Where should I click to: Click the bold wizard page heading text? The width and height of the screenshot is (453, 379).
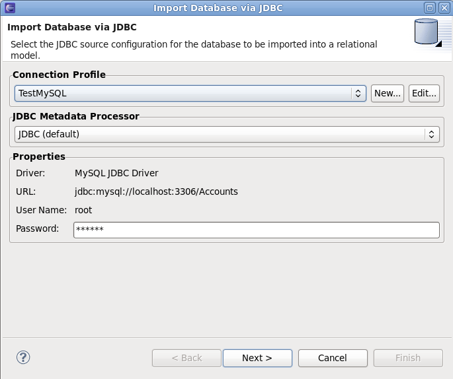tap(76, 28)
